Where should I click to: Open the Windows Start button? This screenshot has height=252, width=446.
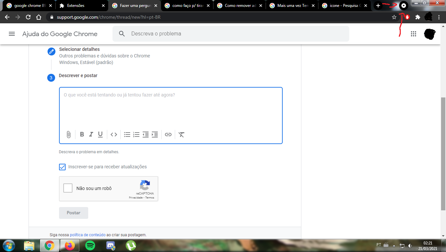point(9,245)
